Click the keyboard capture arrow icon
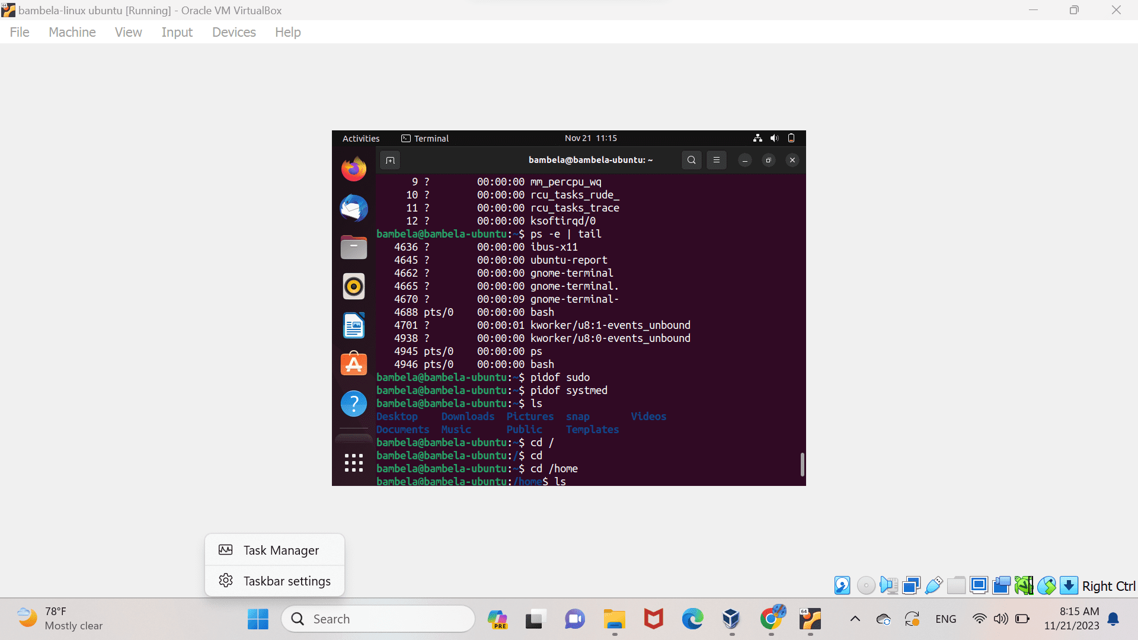This screenshot has height=640, width=1138. [x=1069, y=585]
